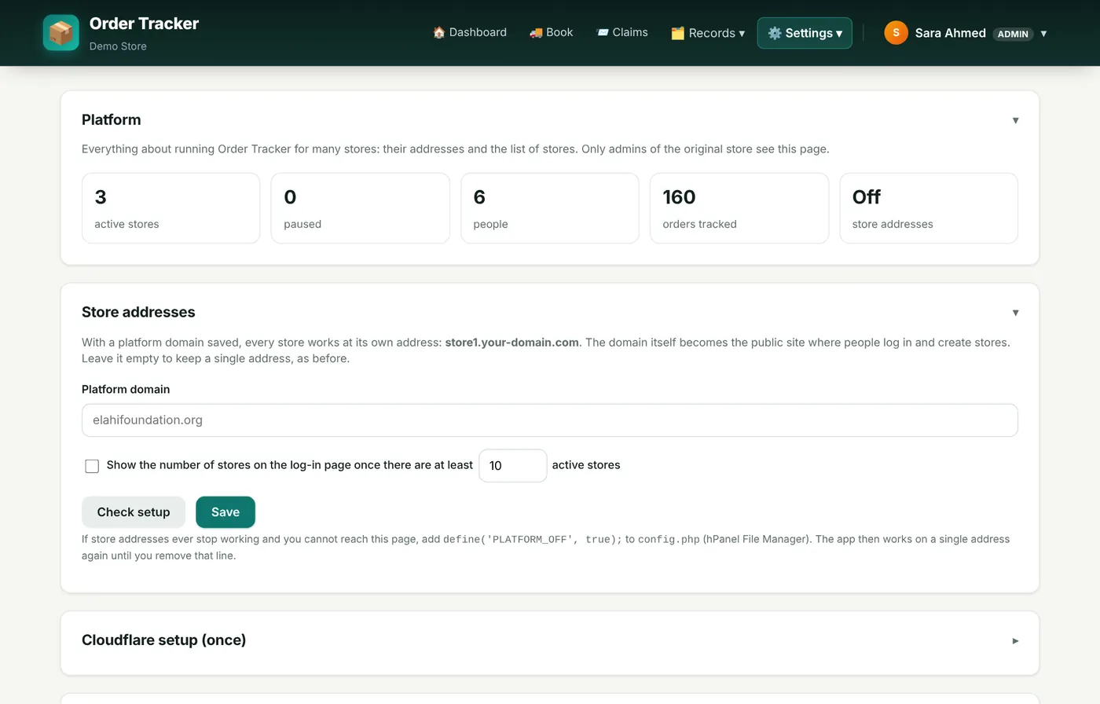Image resolution: width=1100 pixels, height=704 pixels.
Task: Collapse the Store addresses section
Action: pyautogui.click(x=1015, y=313)
